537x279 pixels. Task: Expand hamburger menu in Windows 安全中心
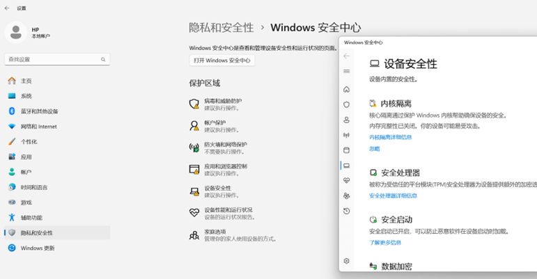pos(347,71)
